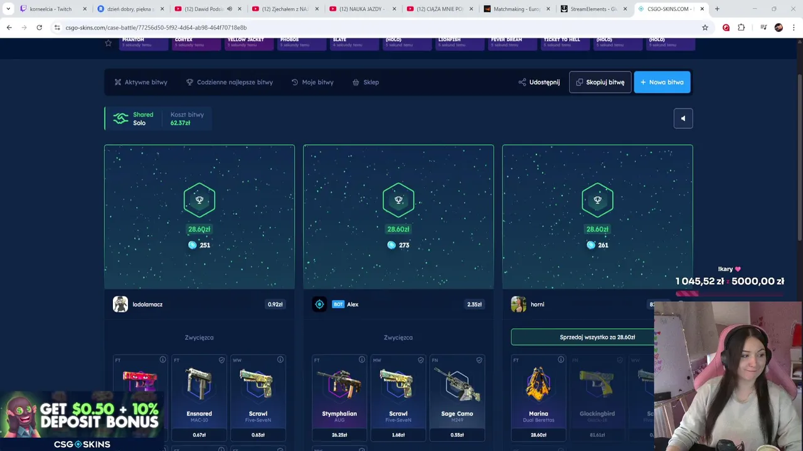
Task: Reload the page
Action: click(x=39, y=28)
